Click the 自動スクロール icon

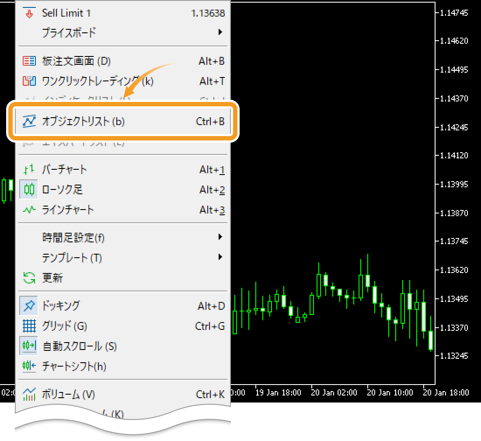pos(29,346)
